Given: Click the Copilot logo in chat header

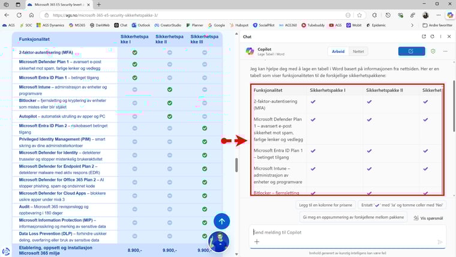Looking at the screenshot, I should (250, 51).
